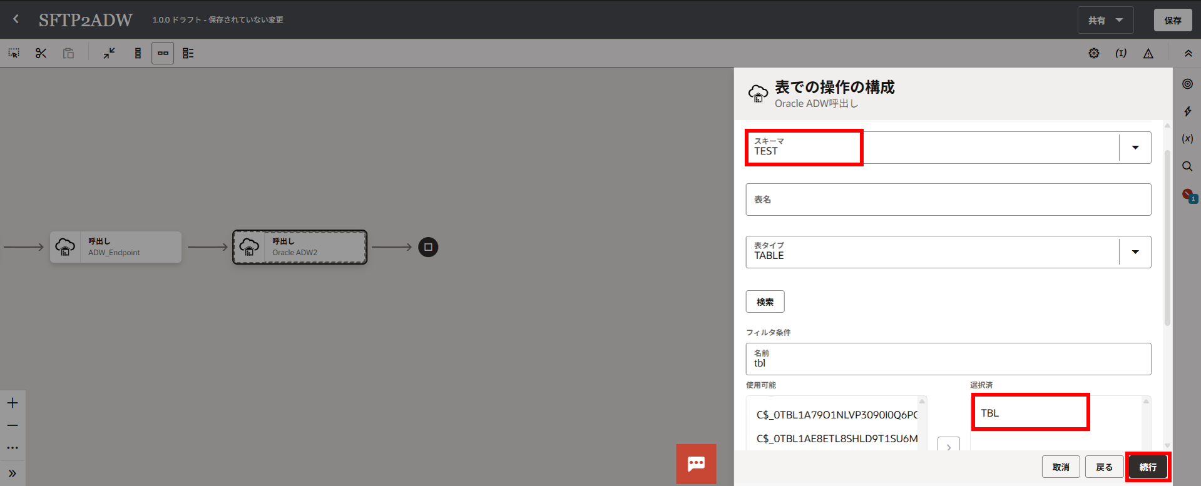Click the scissors cut icon

41,53
